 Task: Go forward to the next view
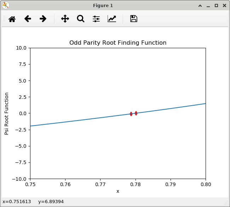tap(43, 19)
